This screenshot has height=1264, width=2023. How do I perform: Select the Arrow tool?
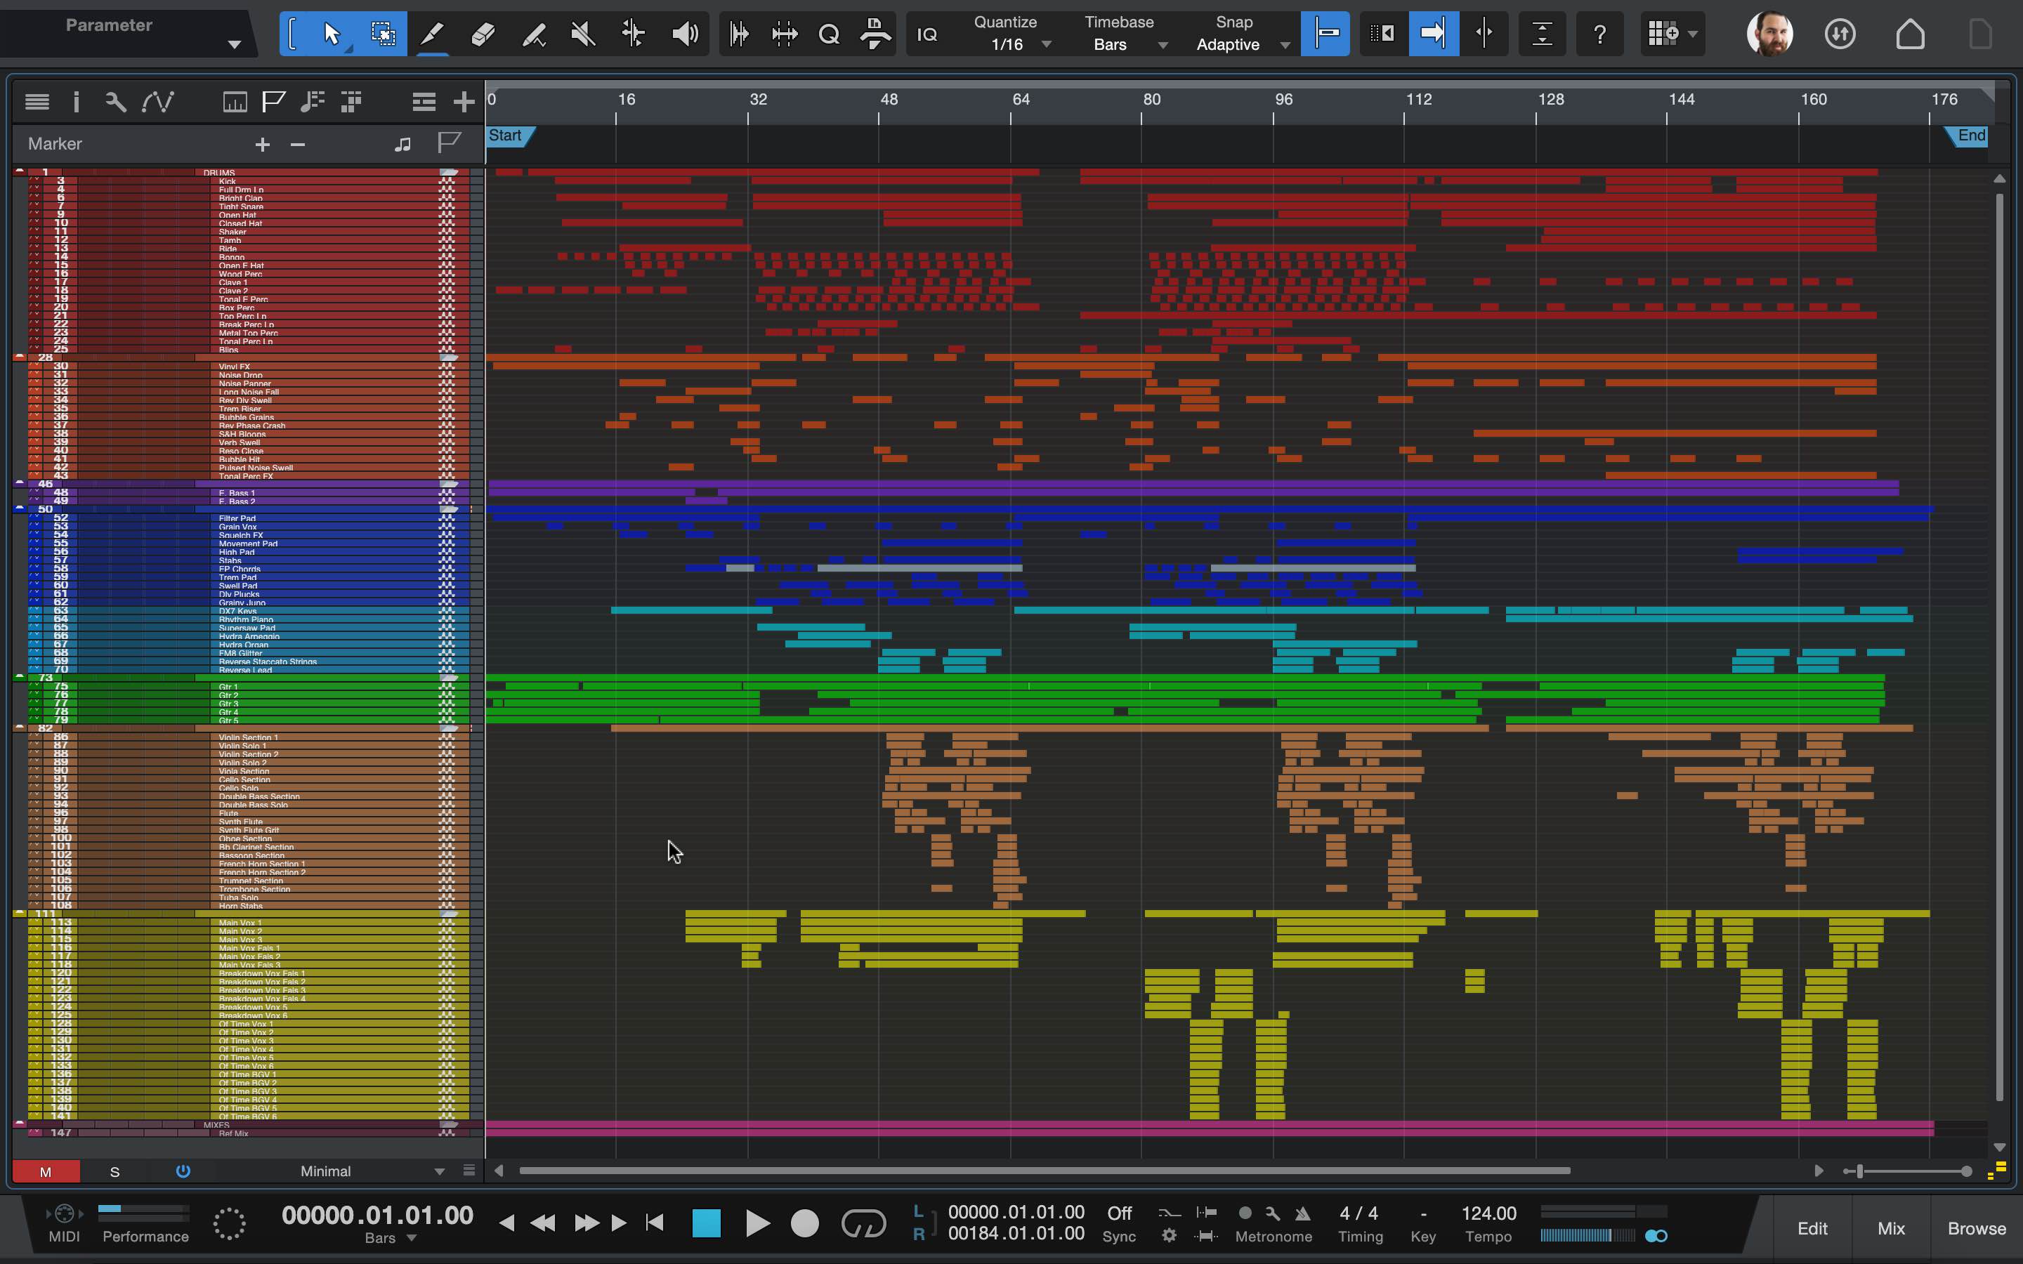(332, 34)
